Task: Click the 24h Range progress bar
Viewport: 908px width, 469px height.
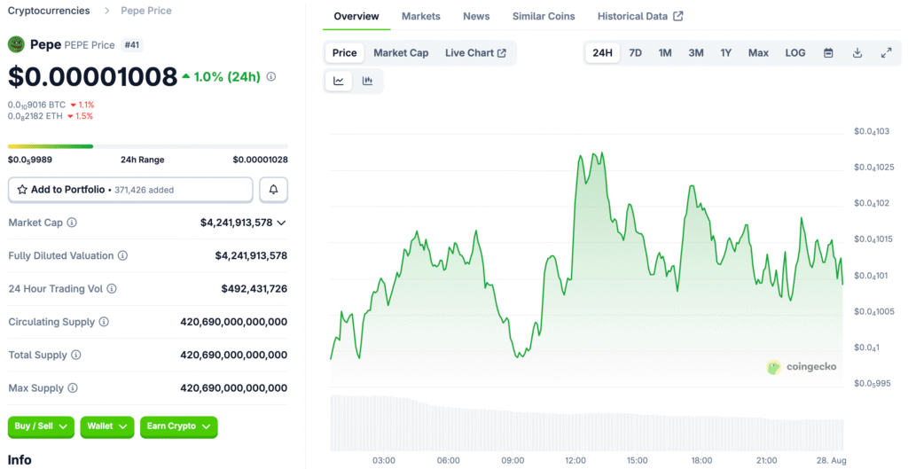Action: [148, 146]
